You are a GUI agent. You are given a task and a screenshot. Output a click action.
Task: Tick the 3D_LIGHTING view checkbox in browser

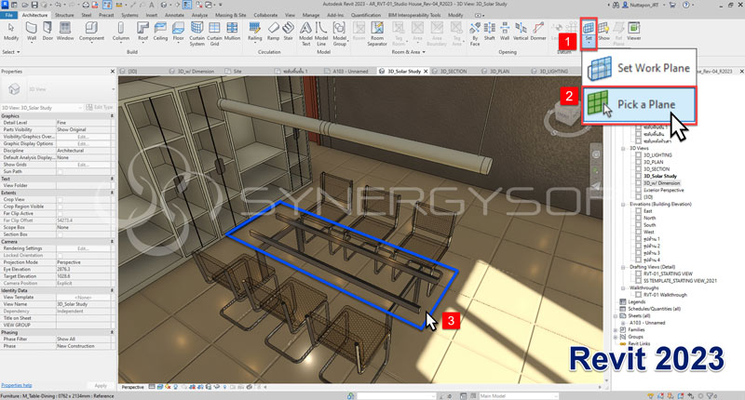[638, 155]
